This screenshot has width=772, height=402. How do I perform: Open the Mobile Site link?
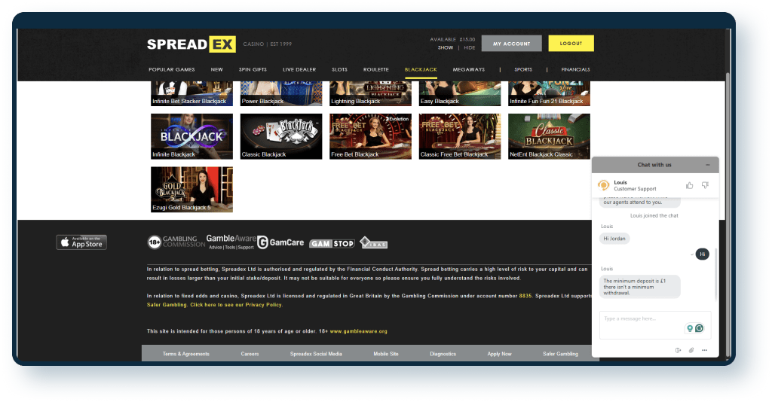pos(386,354)
